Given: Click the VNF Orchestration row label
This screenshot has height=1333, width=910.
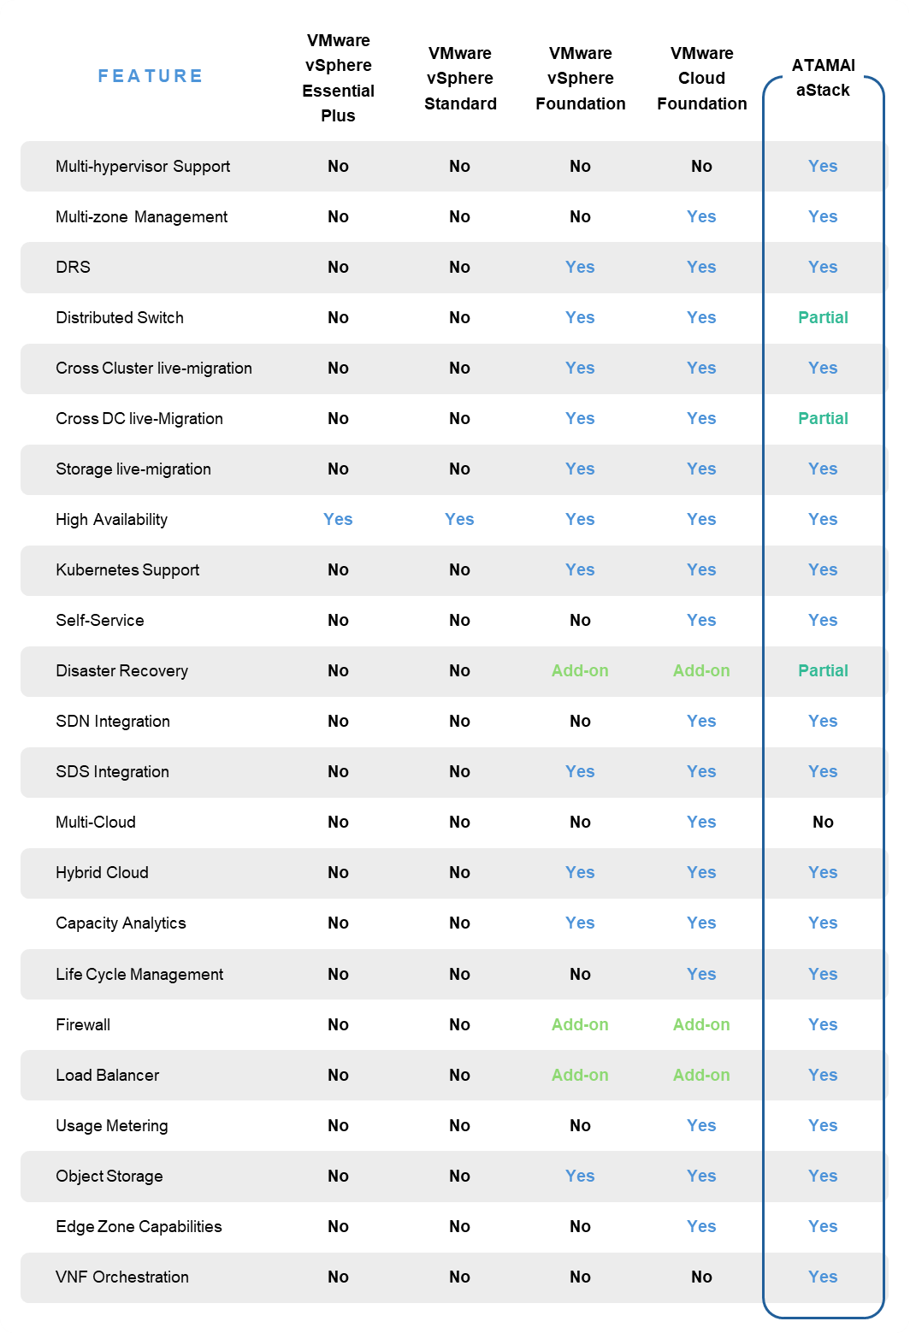Looking at the screenshot, I should click(122, 1277).
